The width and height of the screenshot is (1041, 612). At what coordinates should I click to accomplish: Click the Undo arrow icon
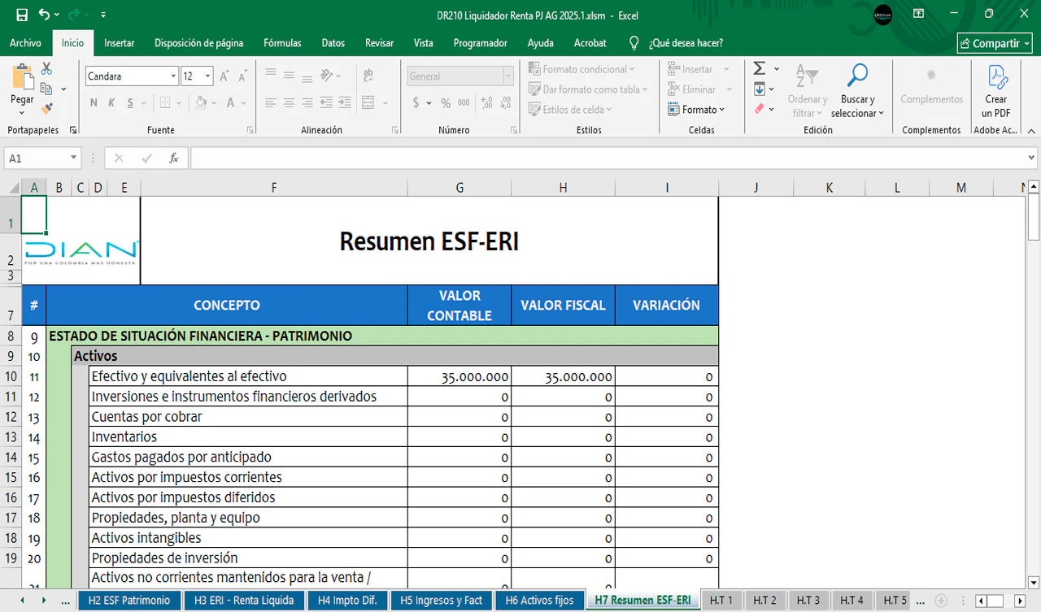coord(44,15)
